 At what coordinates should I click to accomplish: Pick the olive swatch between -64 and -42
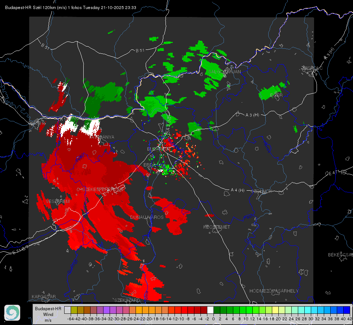74,310
